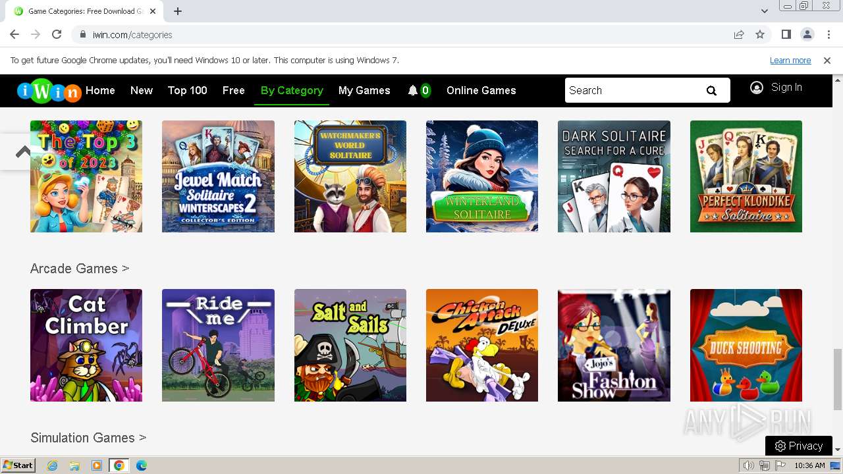Go to Top 100 games
Viewport: 843px width, 474px height.
(188, 90)
